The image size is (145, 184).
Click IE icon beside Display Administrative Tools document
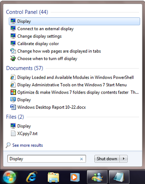(13, 85)
